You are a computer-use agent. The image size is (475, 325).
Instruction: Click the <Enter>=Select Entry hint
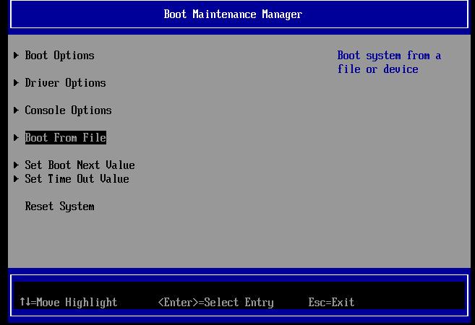tap(216, 303)
